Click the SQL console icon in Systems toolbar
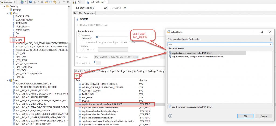The width and height of the screenshot is (276, 126). 42,2
